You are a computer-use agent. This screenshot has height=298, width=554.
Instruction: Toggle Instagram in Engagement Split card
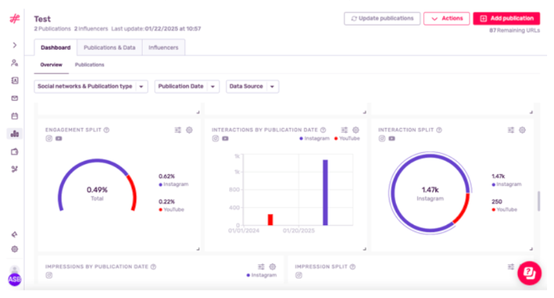(x=49, y=138)
